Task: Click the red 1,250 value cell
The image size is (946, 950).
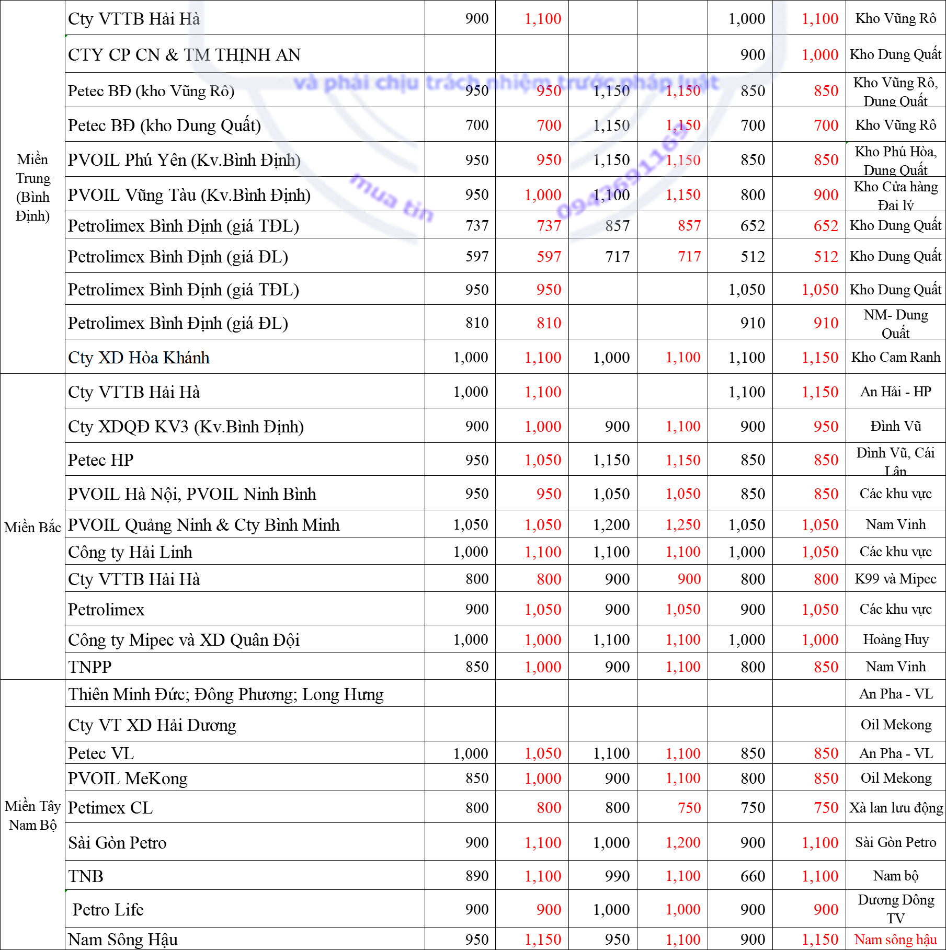Action: [x=673, y=524]
